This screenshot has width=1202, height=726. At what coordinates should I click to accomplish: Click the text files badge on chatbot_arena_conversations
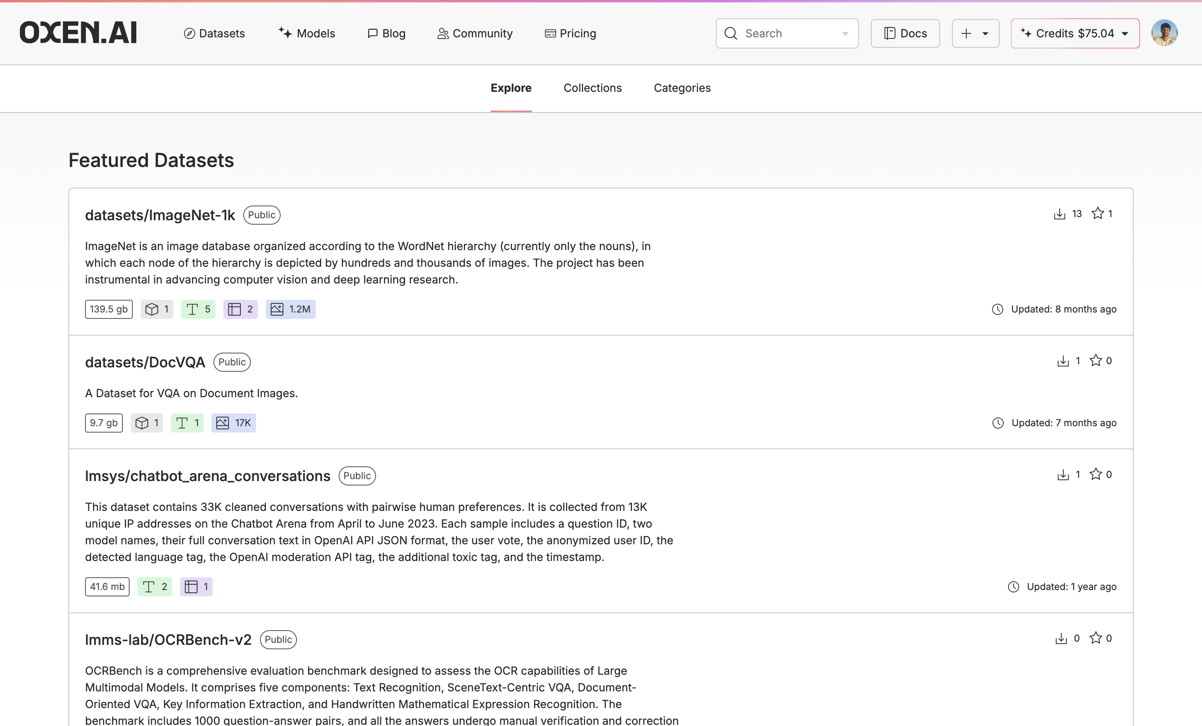155,587
